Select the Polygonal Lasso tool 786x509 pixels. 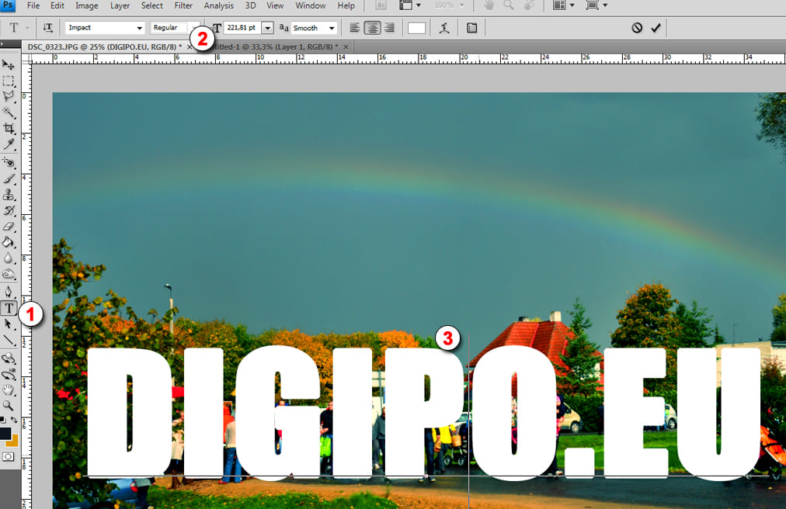click(x=9, y=96)
